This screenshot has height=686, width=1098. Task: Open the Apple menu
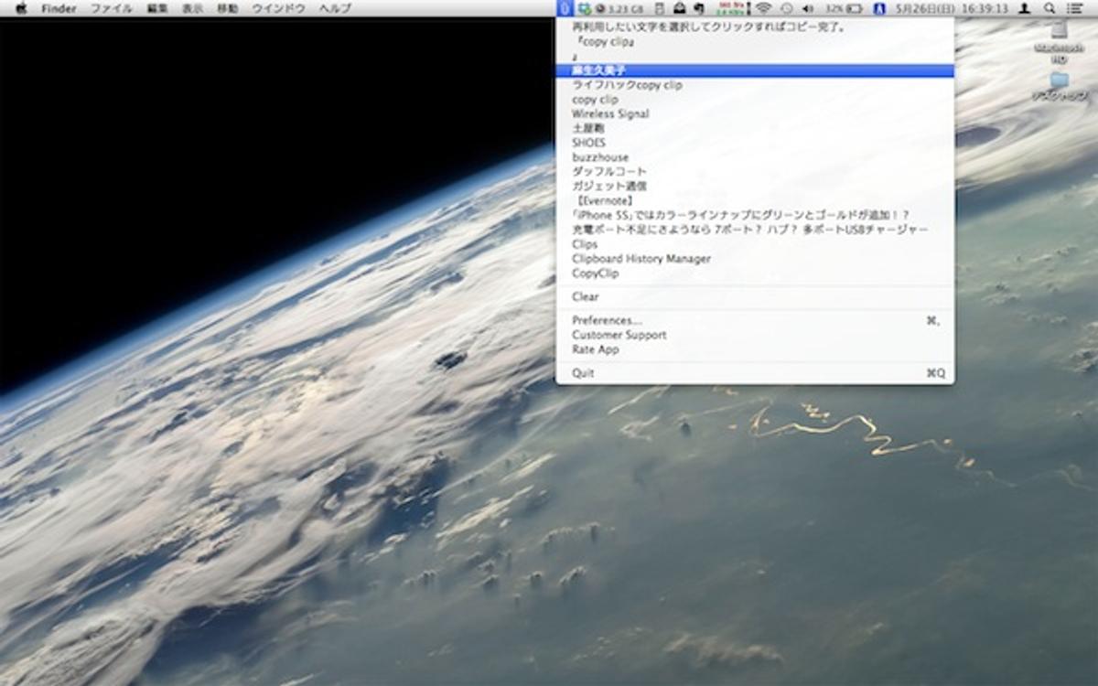[x=21, y=8]
